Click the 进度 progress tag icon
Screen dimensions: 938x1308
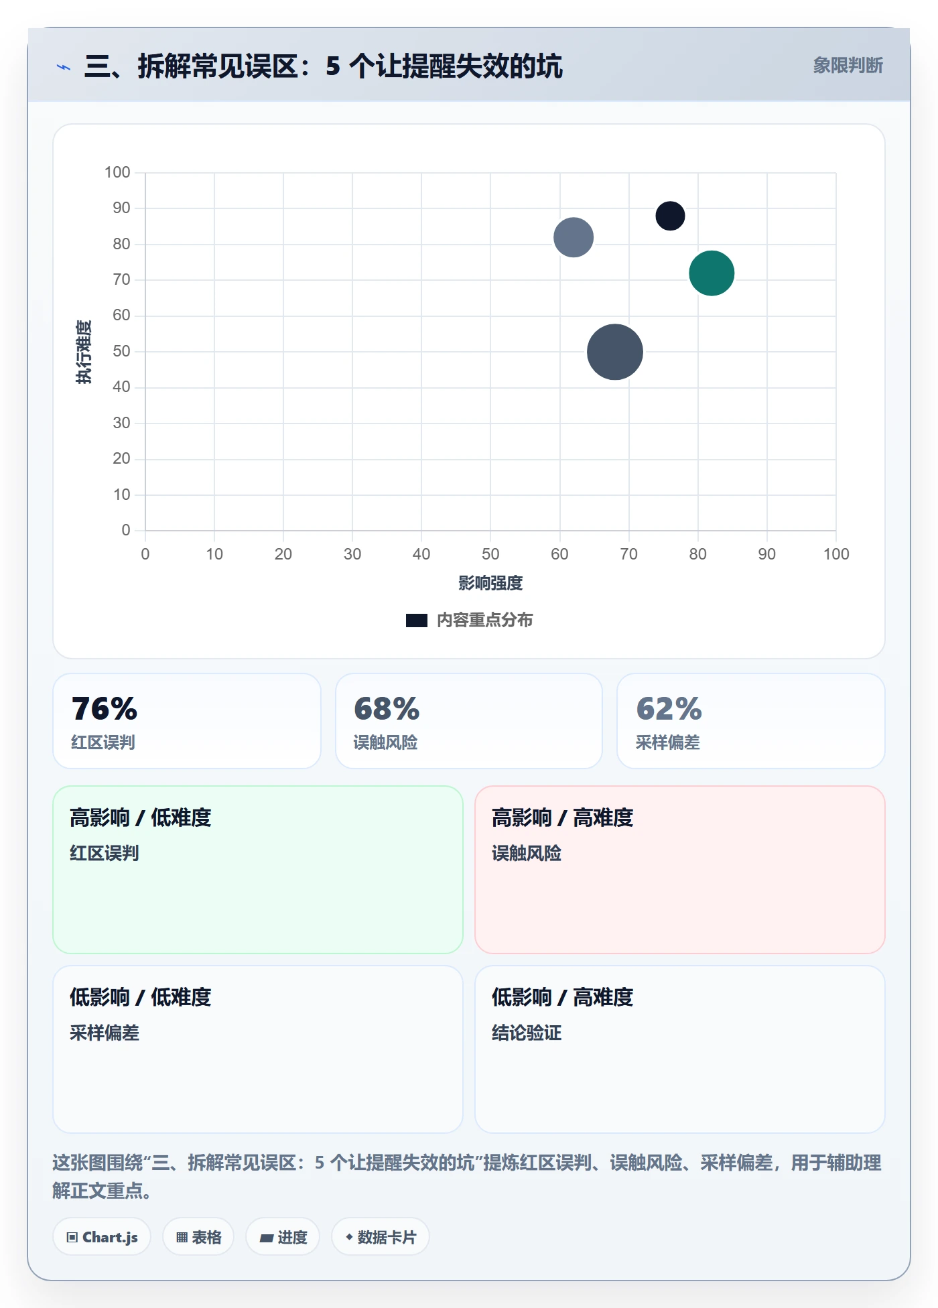(266, 1238)
